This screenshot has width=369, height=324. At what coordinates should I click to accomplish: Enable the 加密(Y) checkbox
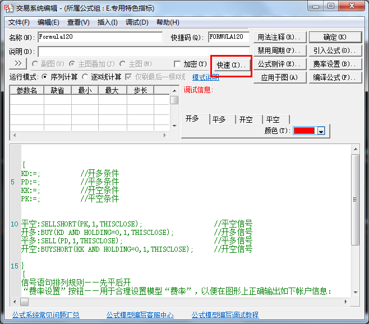tap(178, 64)
